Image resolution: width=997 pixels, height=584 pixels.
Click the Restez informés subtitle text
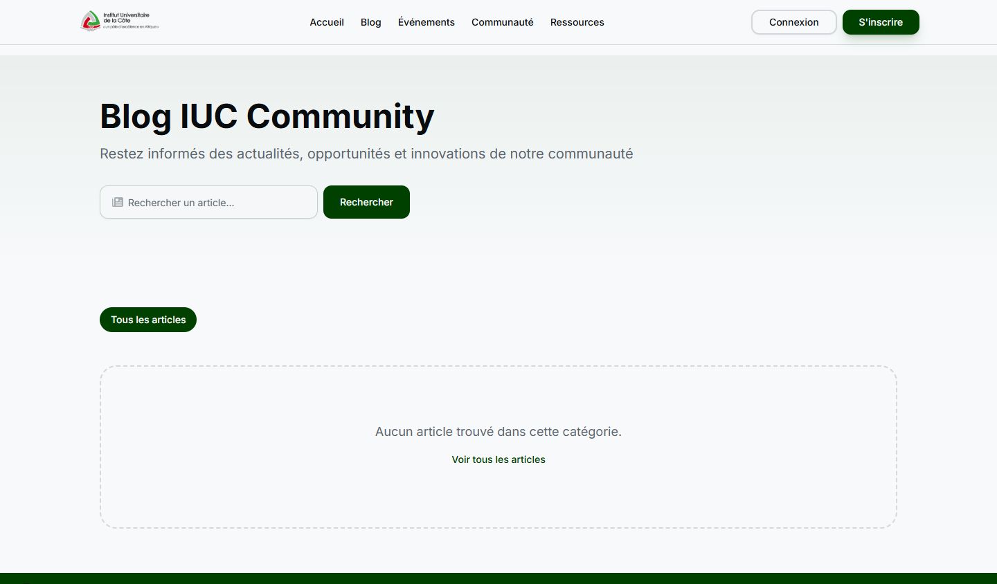point(366,154)
